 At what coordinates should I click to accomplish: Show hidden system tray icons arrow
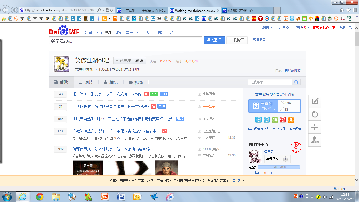point(312,197)
